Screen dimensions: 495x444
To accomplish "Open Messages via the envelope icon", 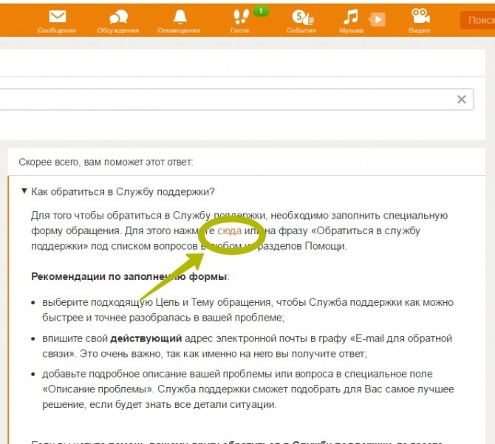I will 58,16.
